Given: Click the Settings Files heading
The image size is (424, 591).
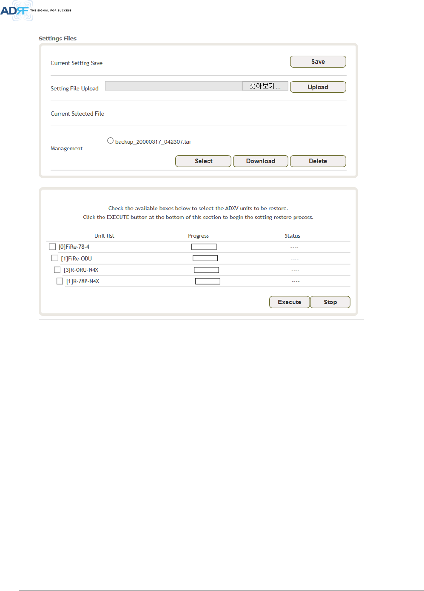Looking at the screenshot, I should coord(57,38).
